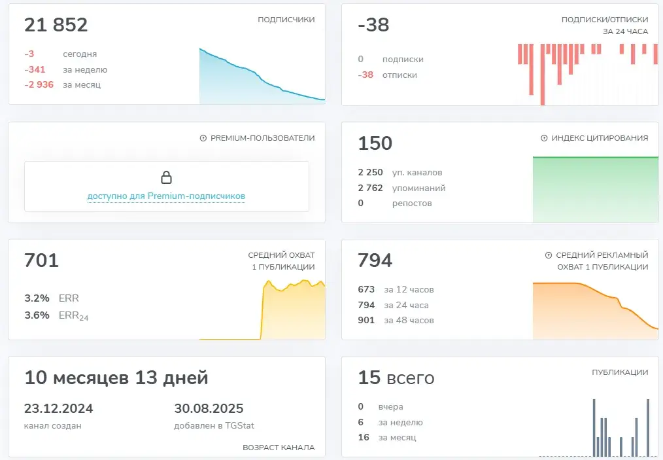Click the help icon beside Индекс цитирования
The height and width of the screenshot is (460, 663).
click(544, 138)
